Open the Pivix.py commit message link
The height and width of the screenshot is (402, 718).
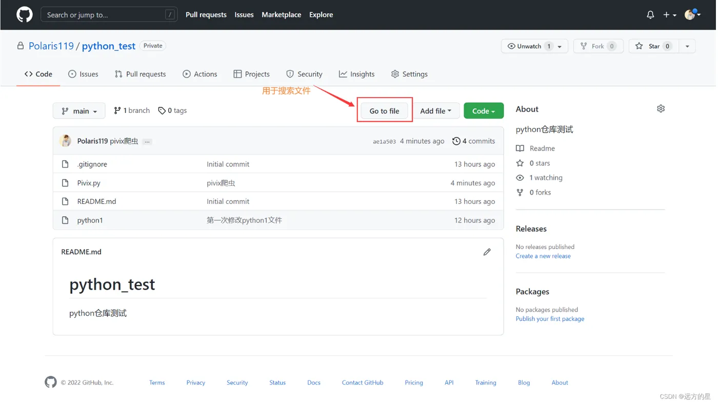click(222, 183)
